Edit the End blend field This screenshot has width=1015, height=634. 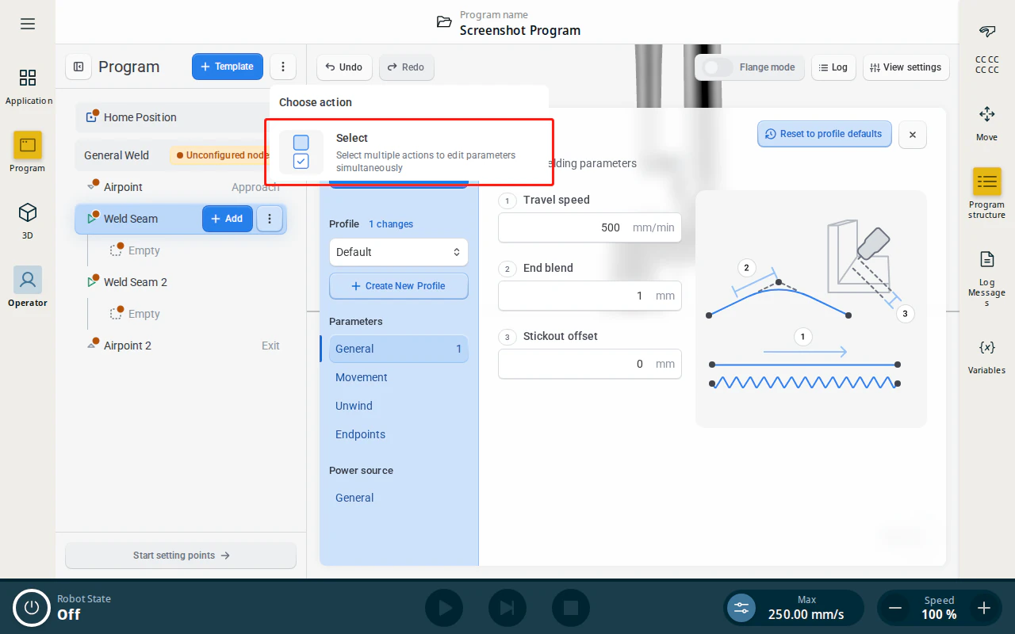(x=589, y=296)
